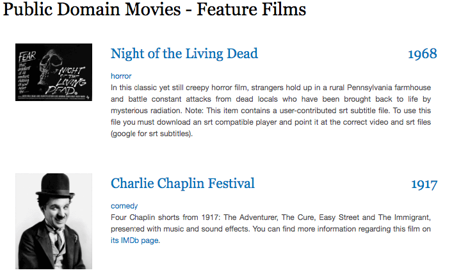Browse the horror genre link
Viewport: 461px width, 275px height.
pos(121,76)
